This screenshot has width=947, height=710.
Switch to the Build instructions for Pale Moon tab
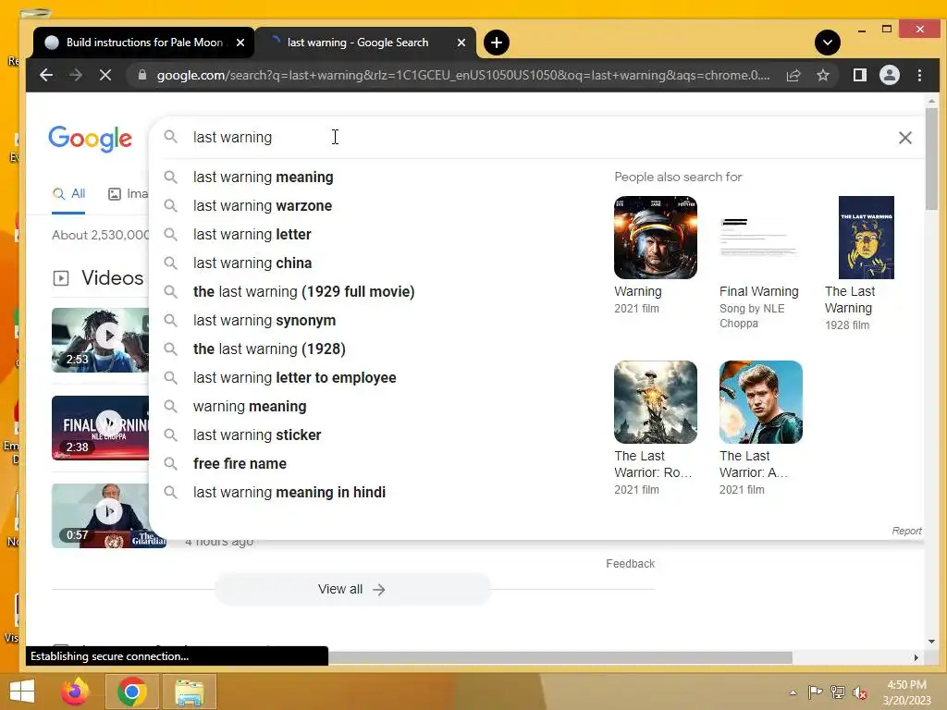pos(143,43)
